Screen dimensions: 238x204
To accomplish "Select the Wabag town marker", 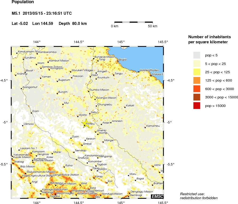I will [x=13, y=163].
